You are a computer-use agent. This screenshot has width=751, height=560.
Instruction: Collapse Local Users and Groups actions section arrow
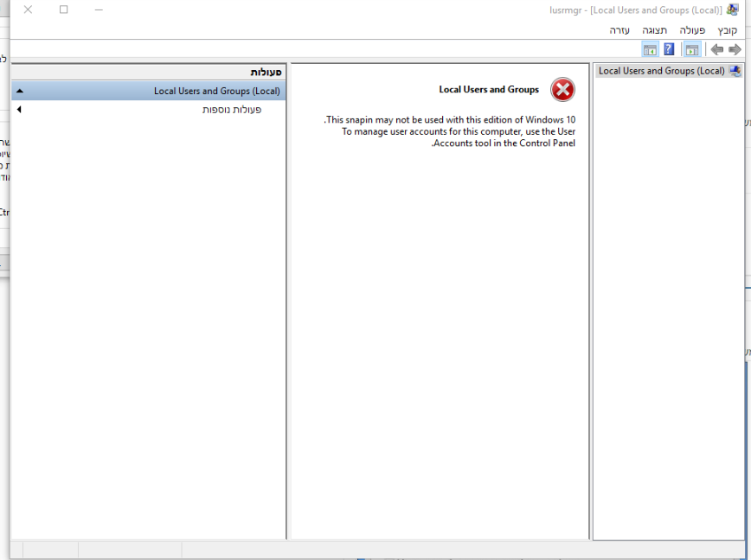20,91
